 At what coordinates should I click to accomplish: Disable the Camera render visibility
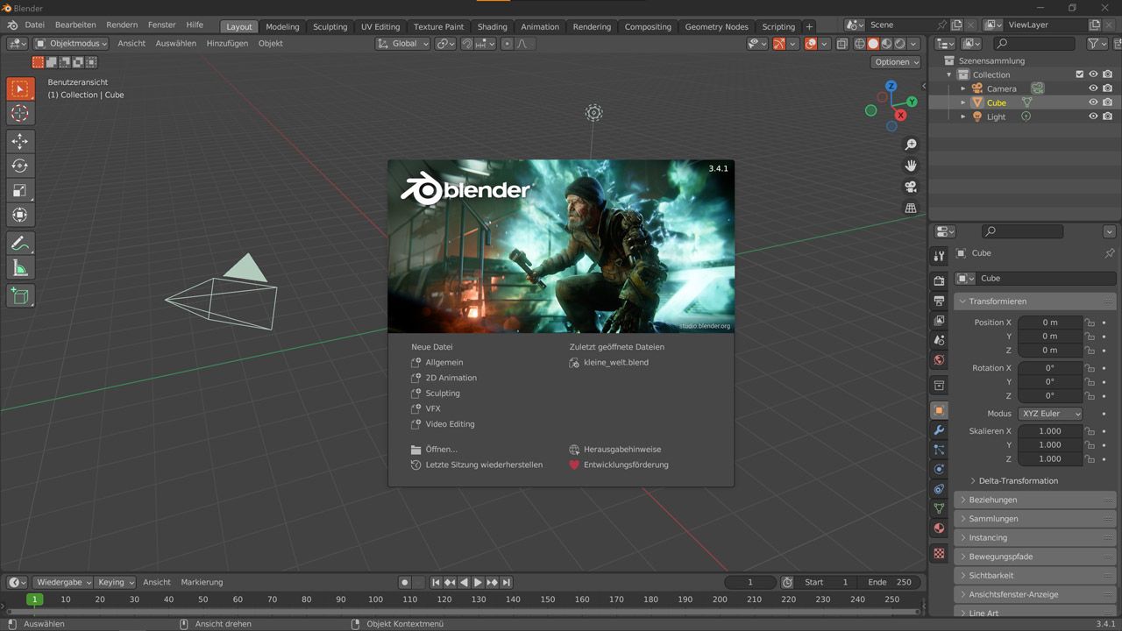(1107, 88)
